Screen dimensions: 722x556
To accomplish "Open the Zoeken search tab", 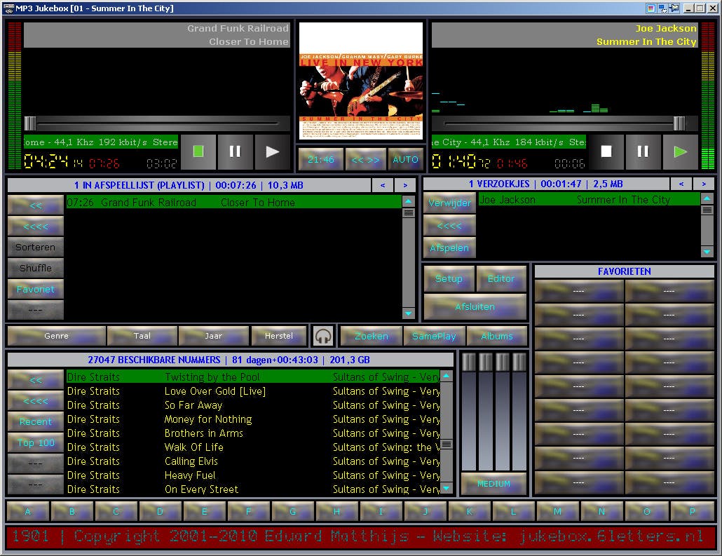I will (371, 337).
